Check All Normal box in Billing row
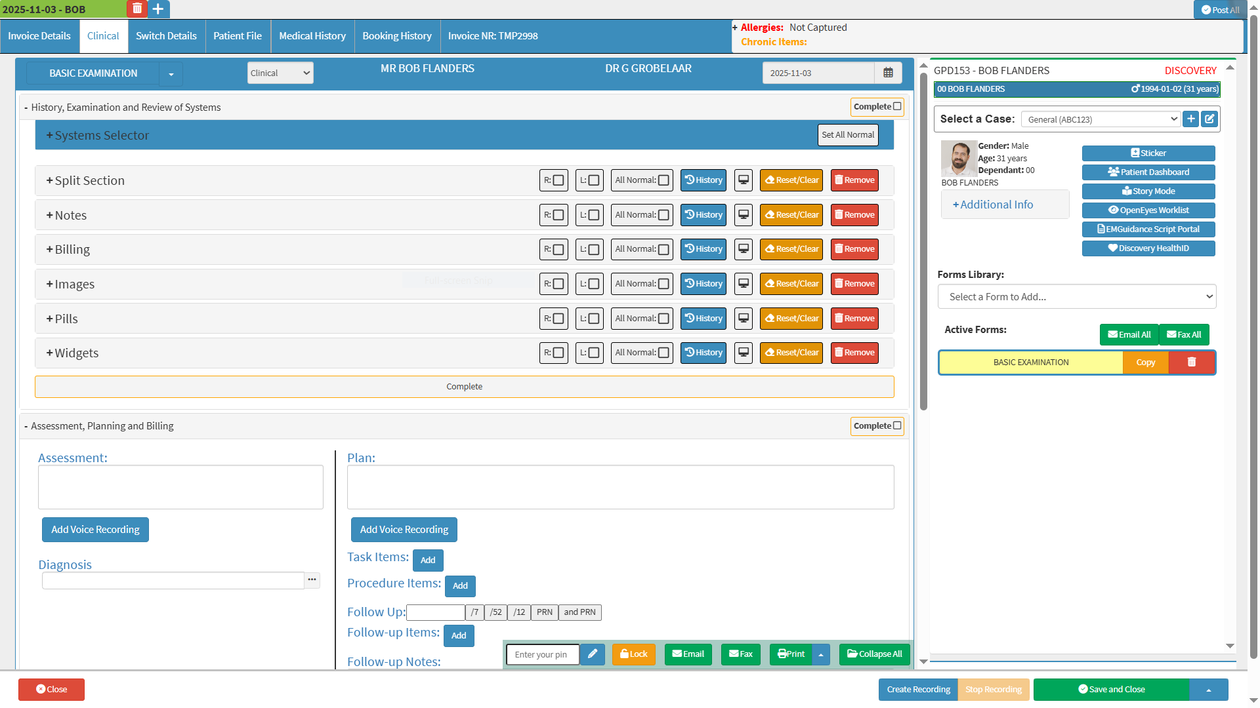 (x=663, y=249)
